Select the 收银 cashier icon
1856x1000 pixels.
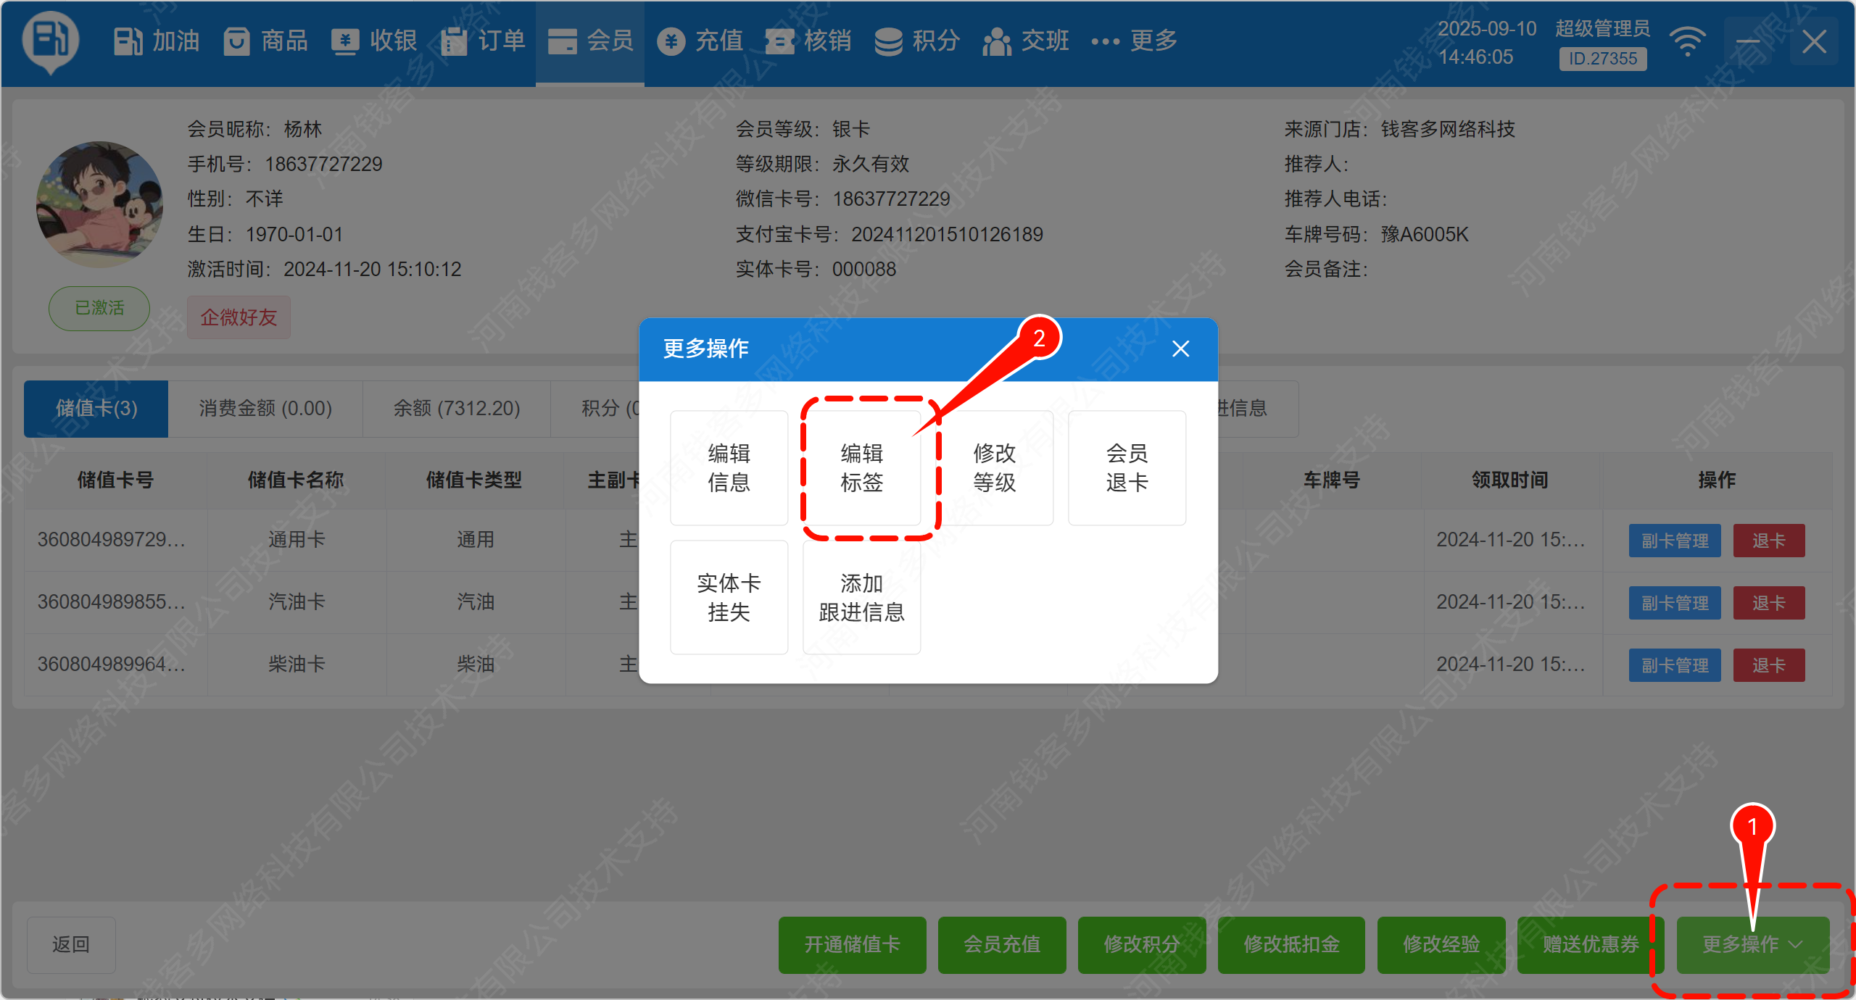(x=345, y=41)
